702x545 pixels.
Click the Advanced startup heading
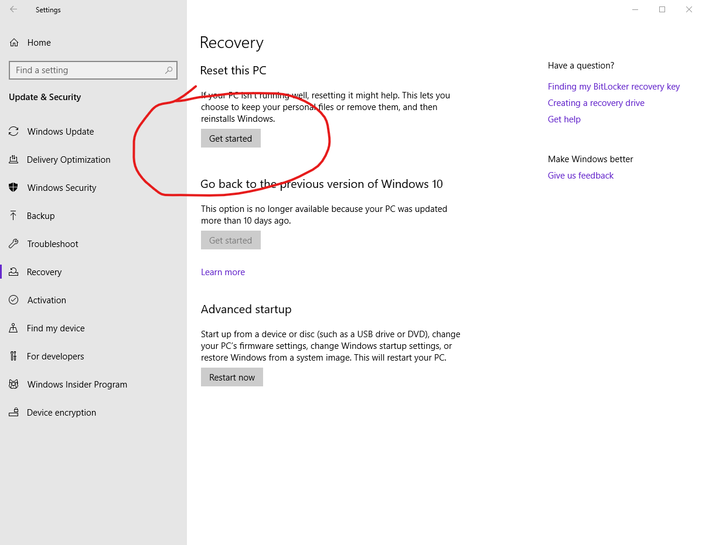pos(246,310)
